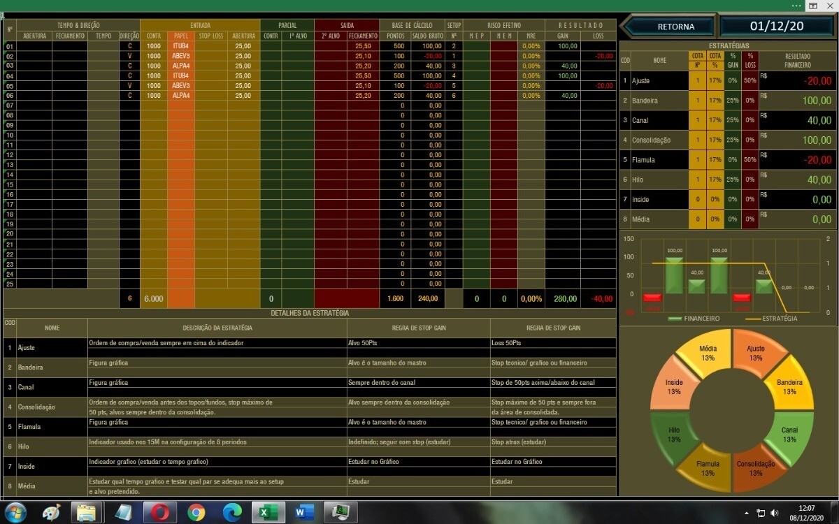
Task: Select the 01/12/20 date button
Action: pos(776,27)
